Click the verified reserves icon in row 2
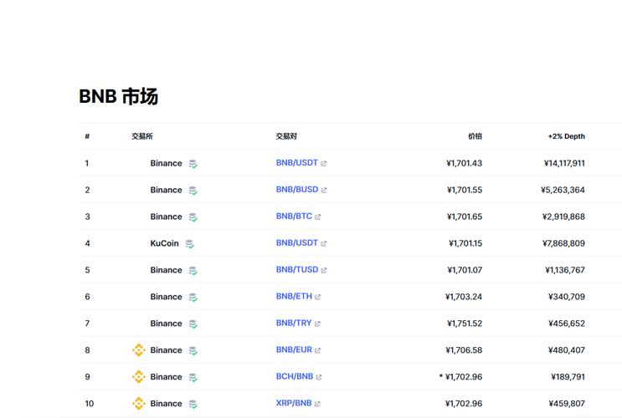The image size is (622, 418). pos(193,191)
